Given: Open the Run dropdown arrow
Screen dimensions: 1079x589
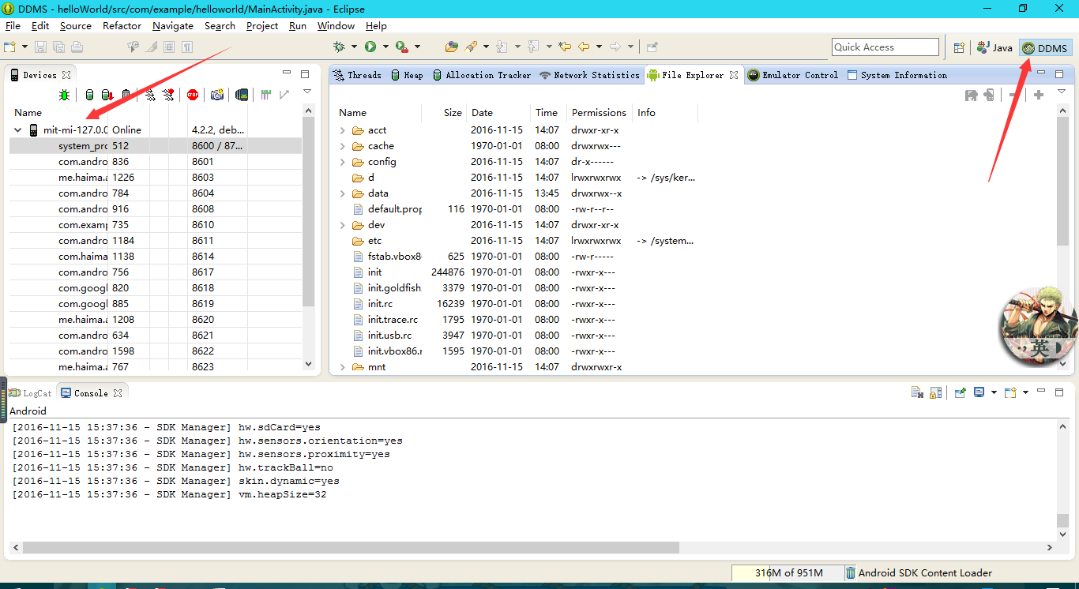Looking at the screenshot, I should click(384, 47).
